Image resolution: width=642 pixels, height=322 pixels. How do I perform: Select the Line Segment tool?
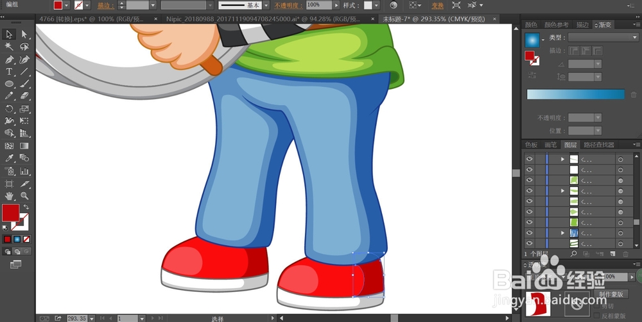point(24,72)
